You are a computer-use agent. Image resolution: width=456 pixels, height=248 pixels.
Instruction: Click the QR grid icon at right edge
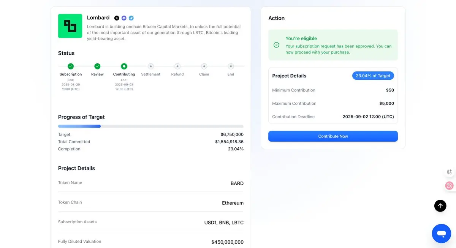tap(449, 172)
